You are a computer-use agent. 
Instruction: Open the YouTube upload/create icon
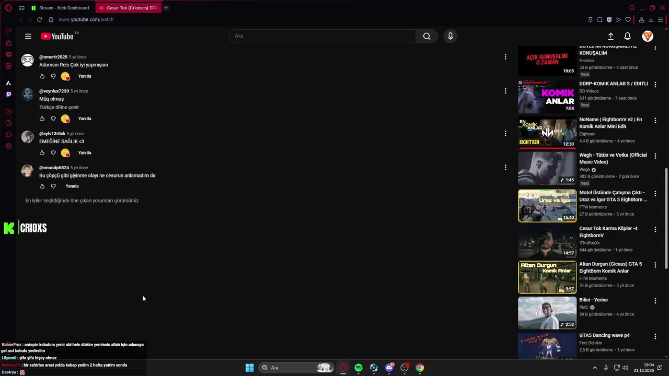tap(610, 36)
